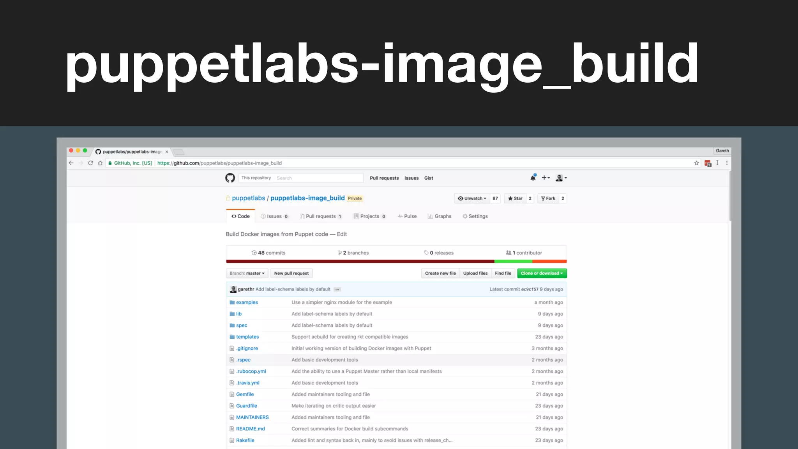Screen dimensions: 798x449
Task: Reload the page with the refresh icon
Action: click(x=90, y=163)
